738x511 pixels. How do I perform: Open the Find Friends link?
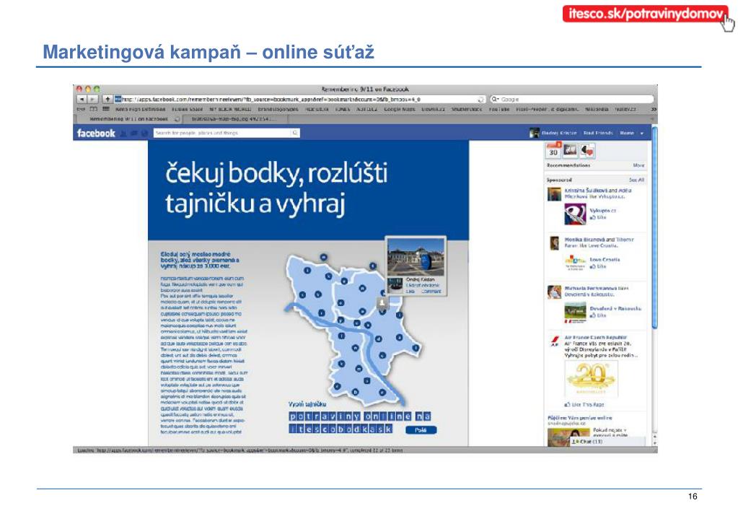(598, 134)
